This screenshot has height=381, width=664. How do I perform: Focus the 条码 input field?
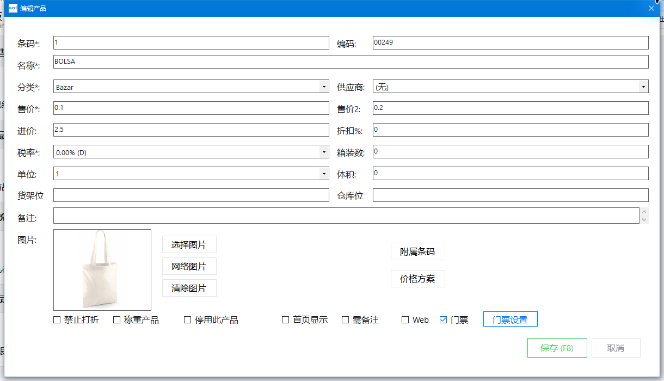pyautogui.click(x=191, y=43)
